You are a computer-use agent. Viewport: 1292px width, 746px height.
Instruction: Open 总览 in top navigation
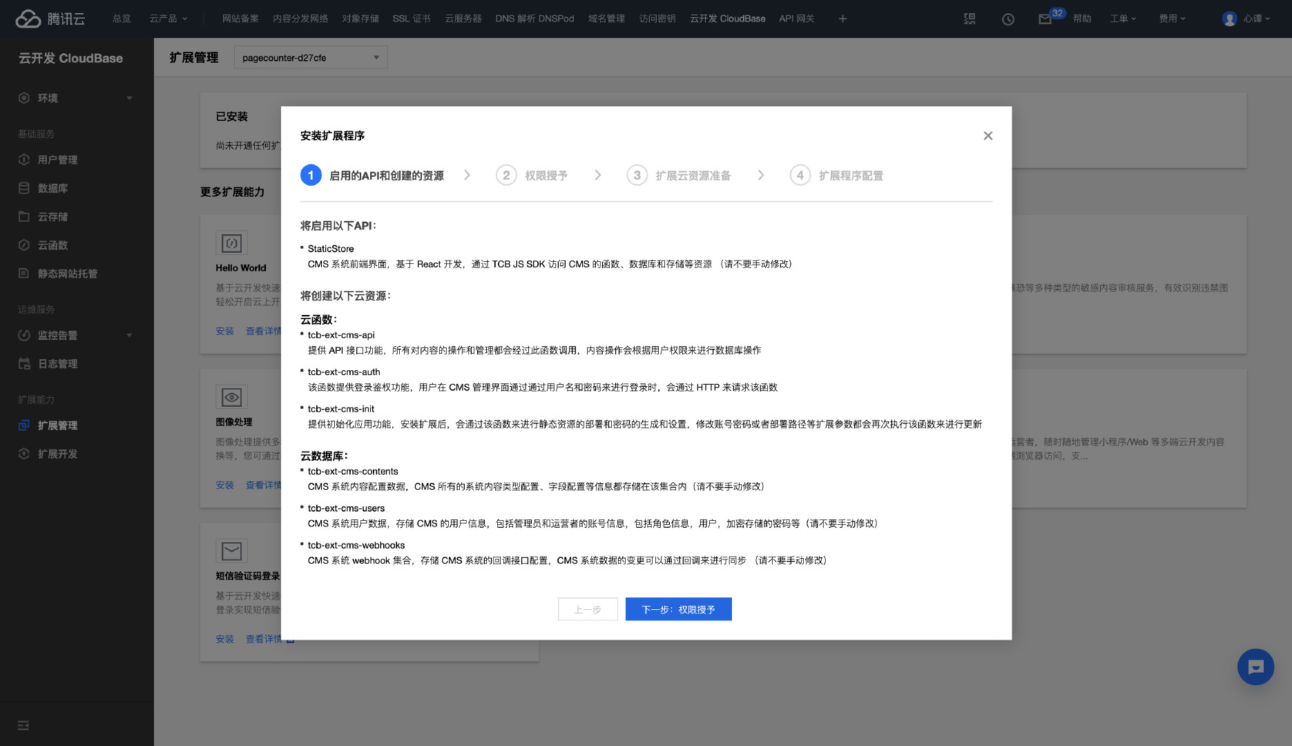[x=122, y=19]
